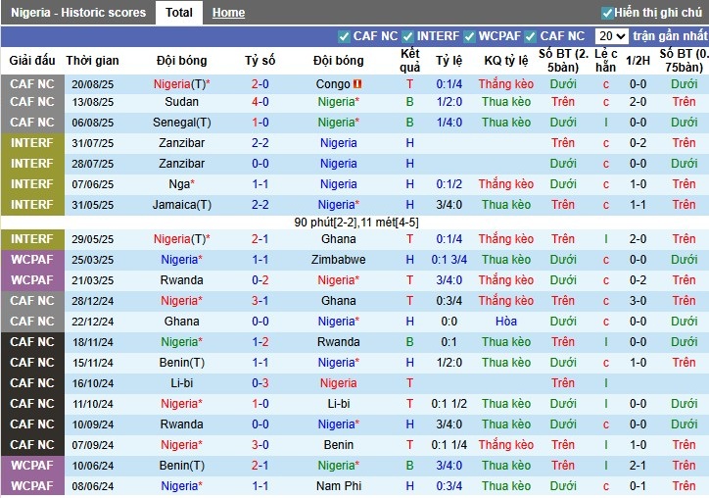The width and height of the screenshot is (709, 498).
Task: Click the Tỷ số column header
Action: (x=260, y=60)
